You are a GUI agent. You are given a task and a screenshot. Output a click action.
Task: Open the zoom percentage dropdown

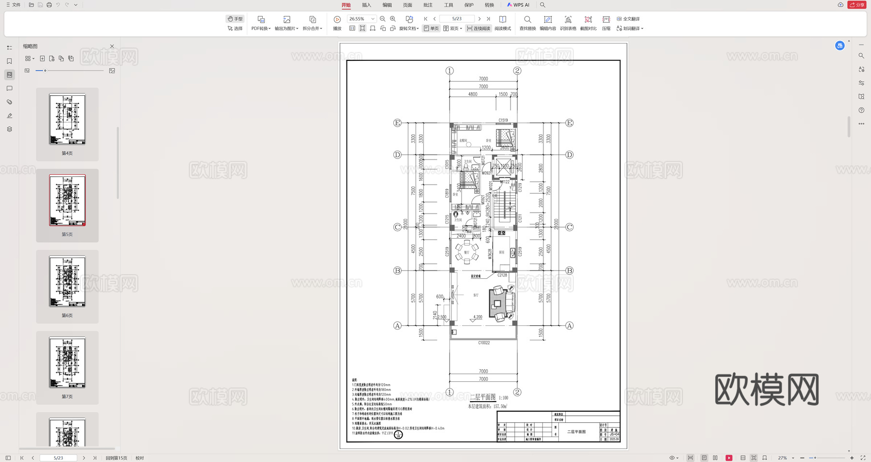(372, 18)
